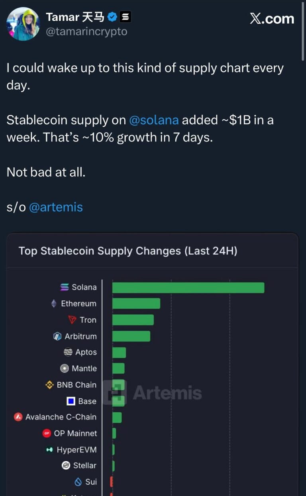Open the @artemis mention link
Screen dimensions: 306x496
tap(56, 207)
